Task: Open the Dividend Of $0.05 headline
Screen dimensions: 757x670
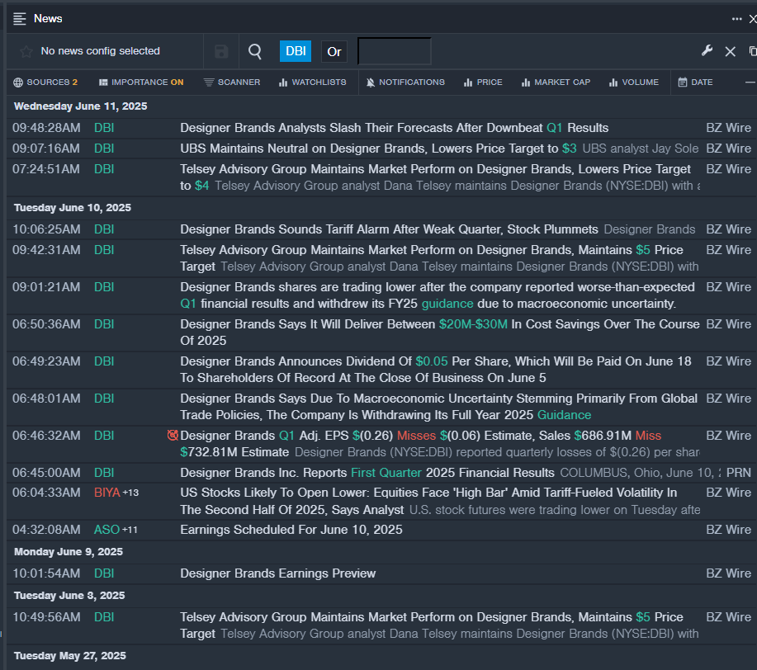Action: tap(436, 370)
